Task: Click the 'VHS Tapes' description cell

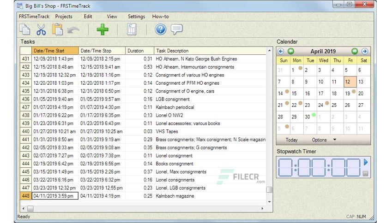Action: click(210, 131)
